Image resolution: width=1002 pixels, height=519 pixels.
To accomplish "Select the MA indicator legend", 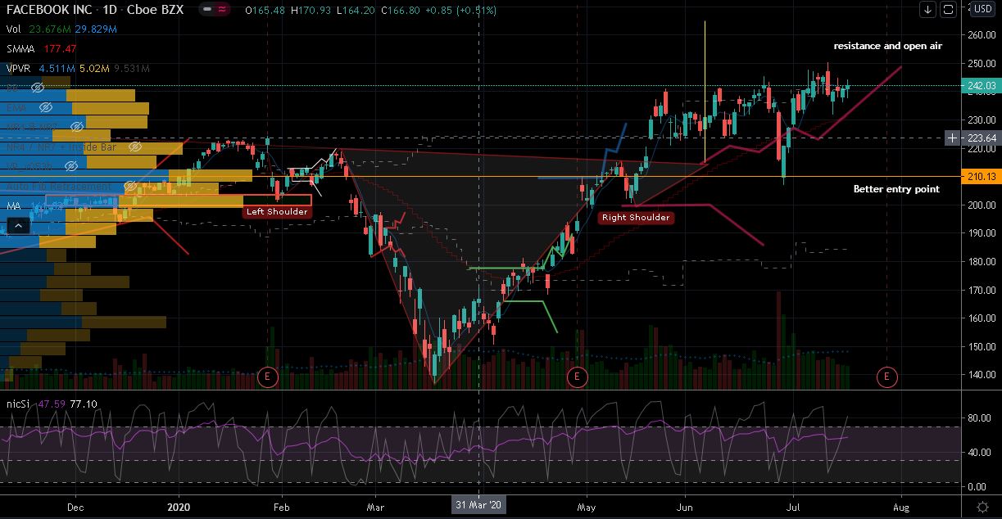I will 12,208.
